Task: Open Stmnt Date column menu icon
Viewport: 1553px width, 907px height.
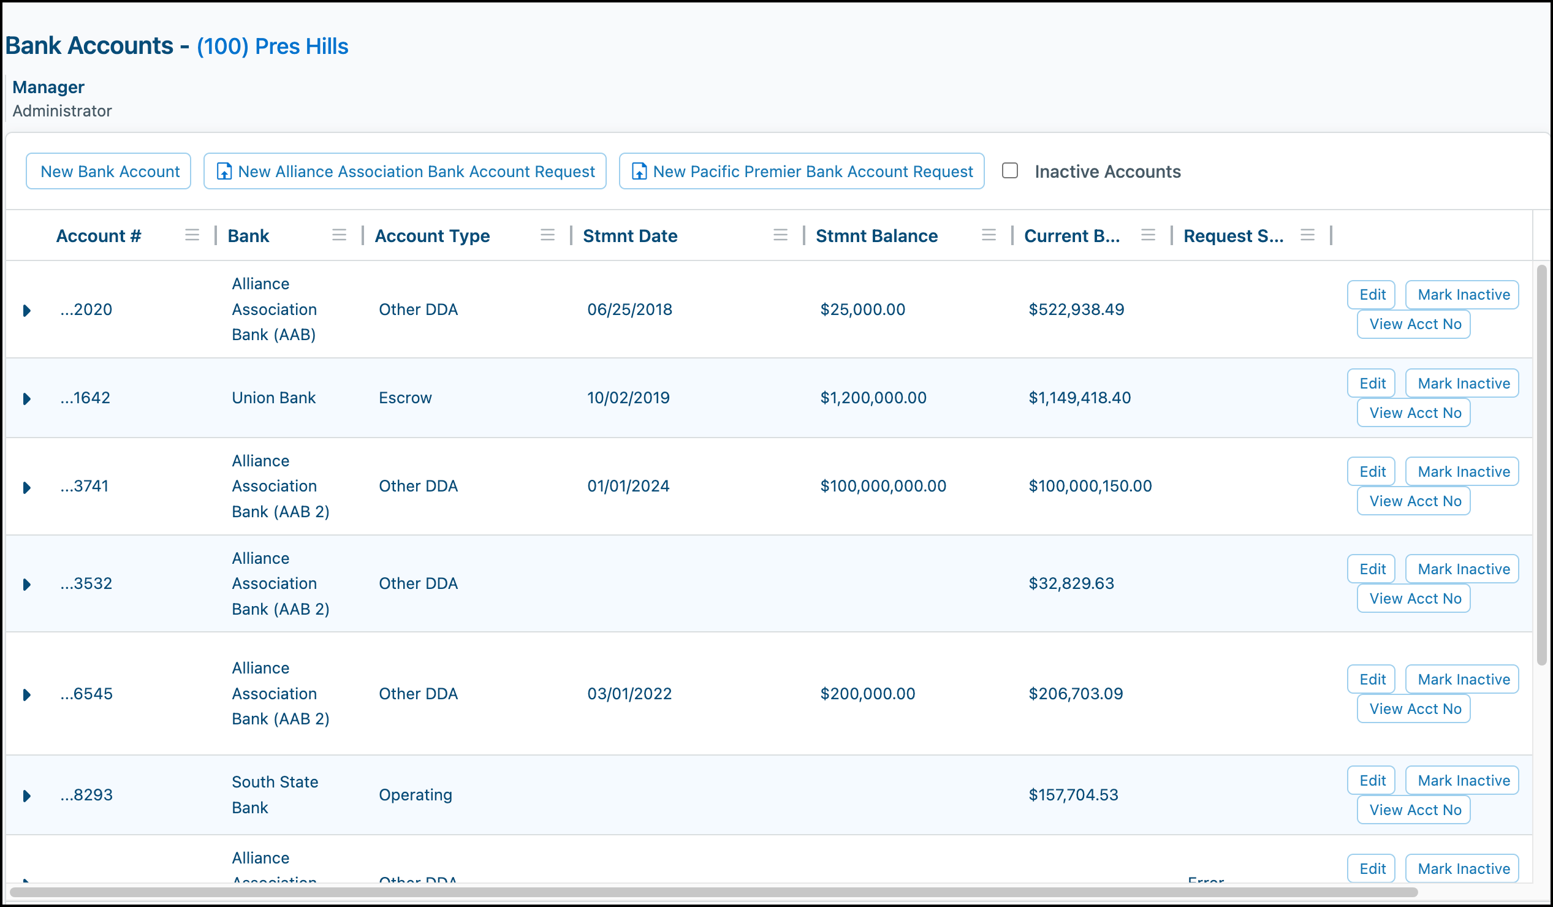Action: (x=780, y=235)
